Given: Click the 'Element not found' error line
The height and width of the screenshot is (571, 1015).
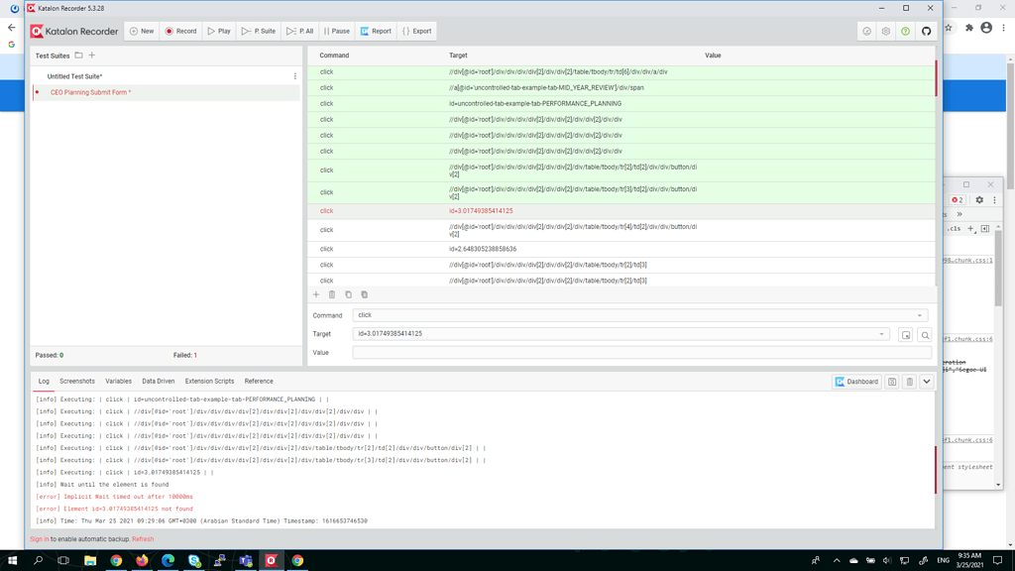Looking at the screenshot, I should pyautogui.click(x=114, y=509).
